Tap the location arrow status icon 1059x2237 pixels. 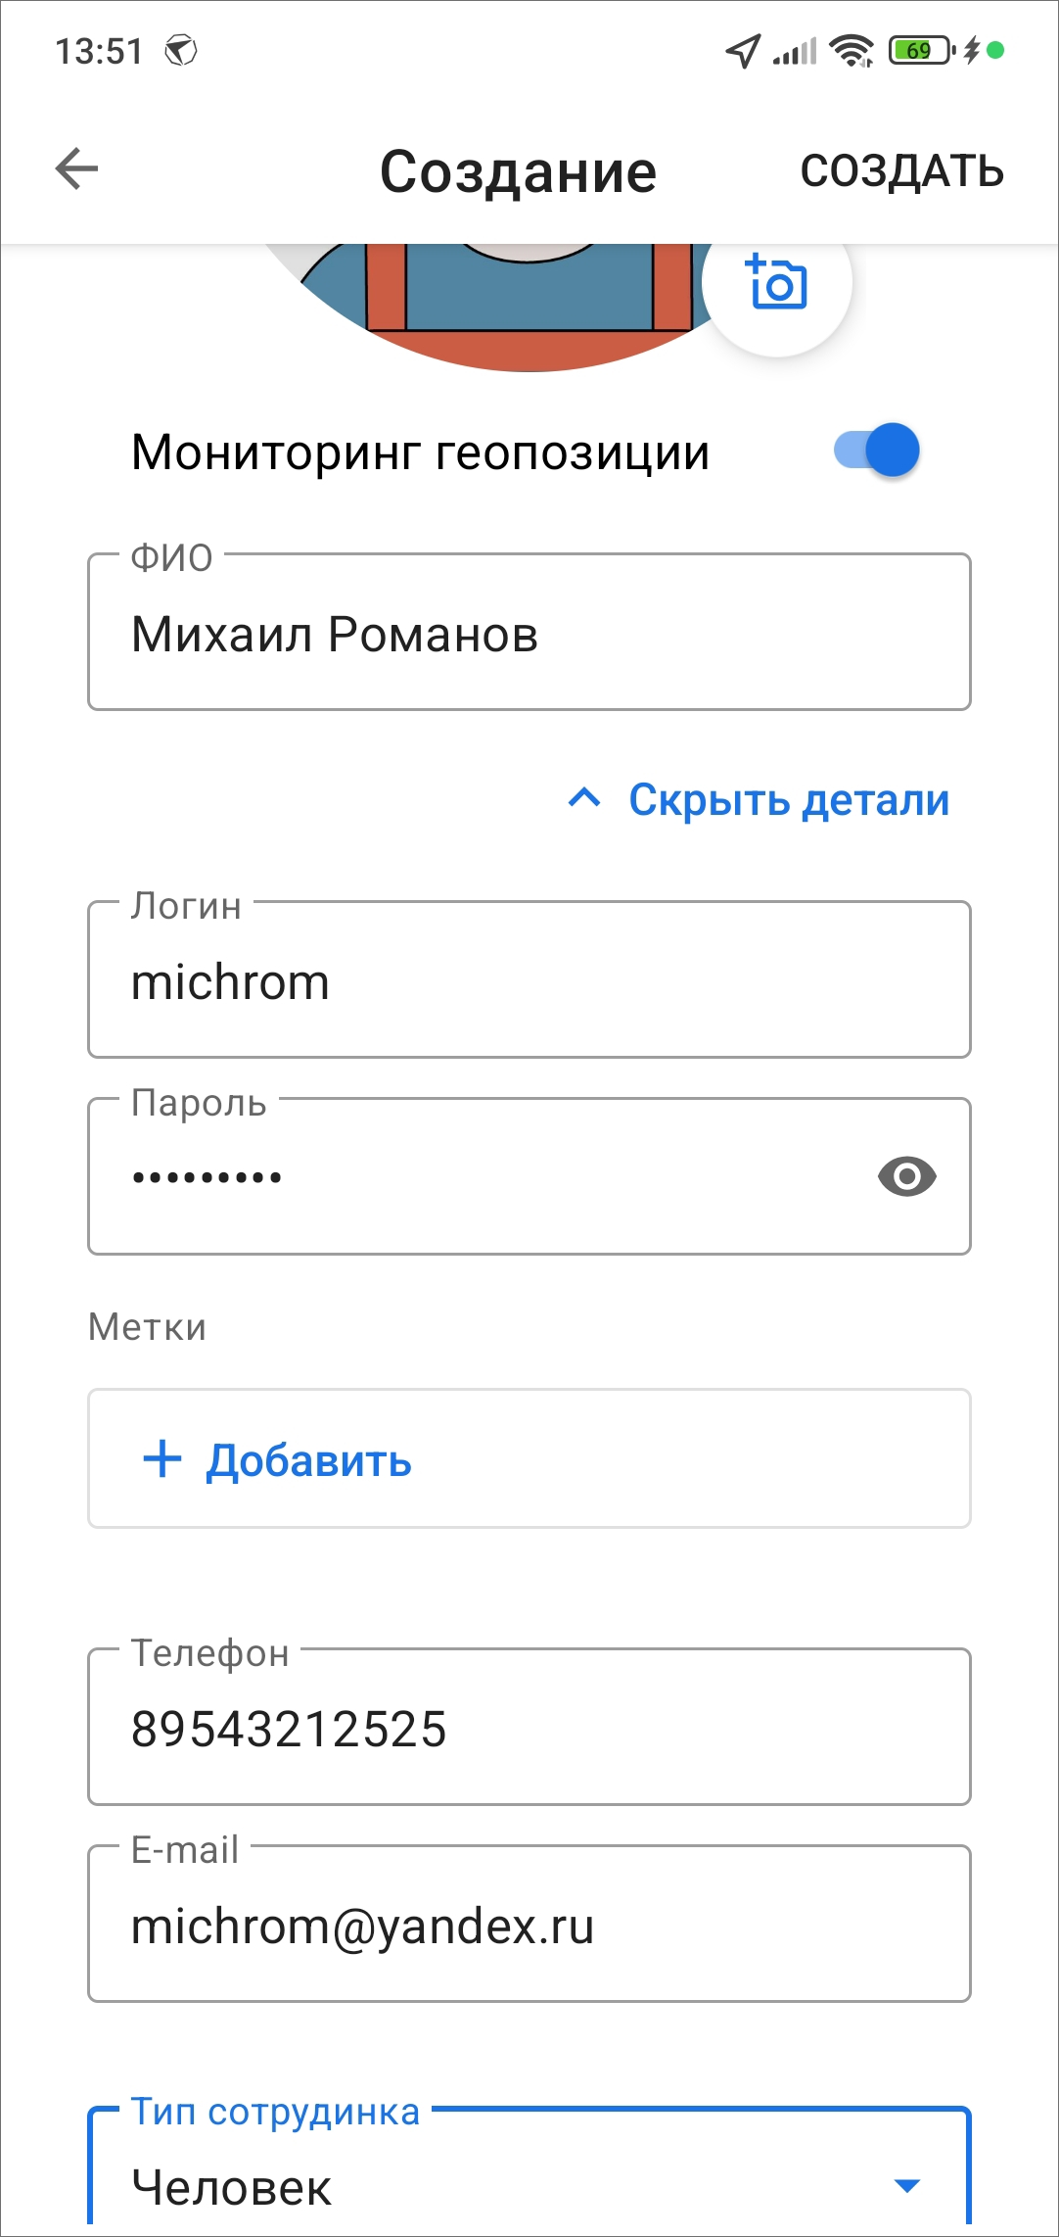[x=743, y=51]
